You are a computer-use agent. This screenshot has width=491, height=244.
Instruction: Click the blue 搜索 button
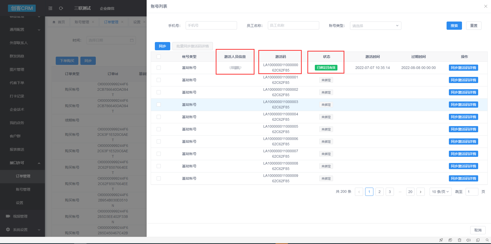pyautogui.click(x=454, y=26)
